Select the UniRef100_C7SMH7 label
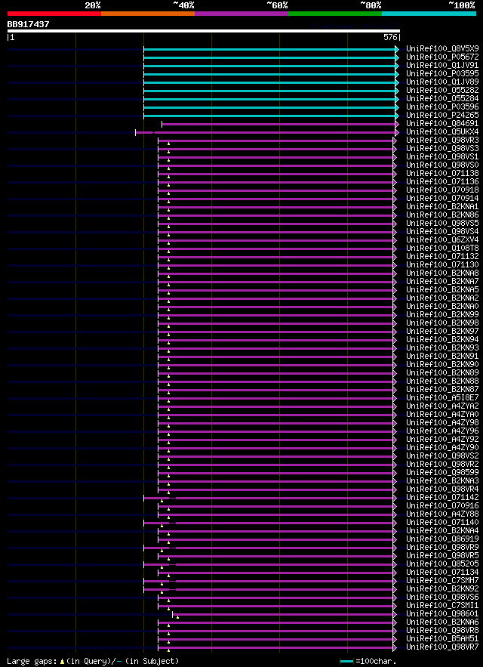Screen dimensions: 483x667 442,581
